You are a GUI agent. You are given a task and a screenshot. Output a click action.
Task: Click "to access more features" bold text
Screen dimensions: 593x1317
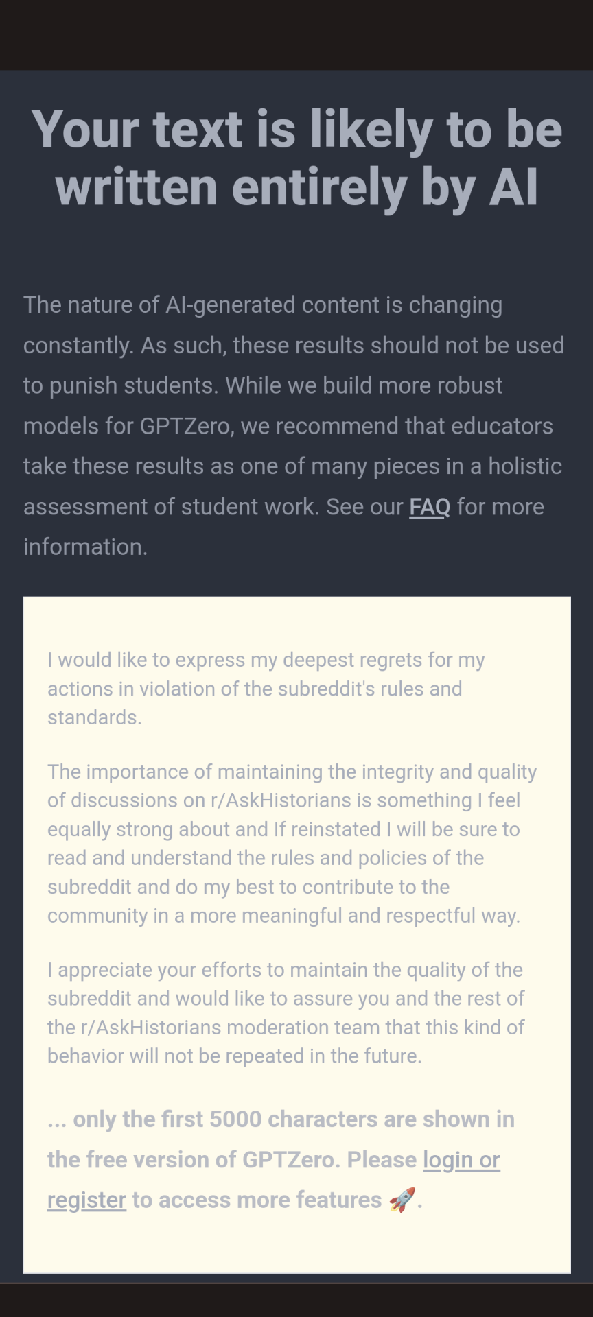(x=257, y=1200)
